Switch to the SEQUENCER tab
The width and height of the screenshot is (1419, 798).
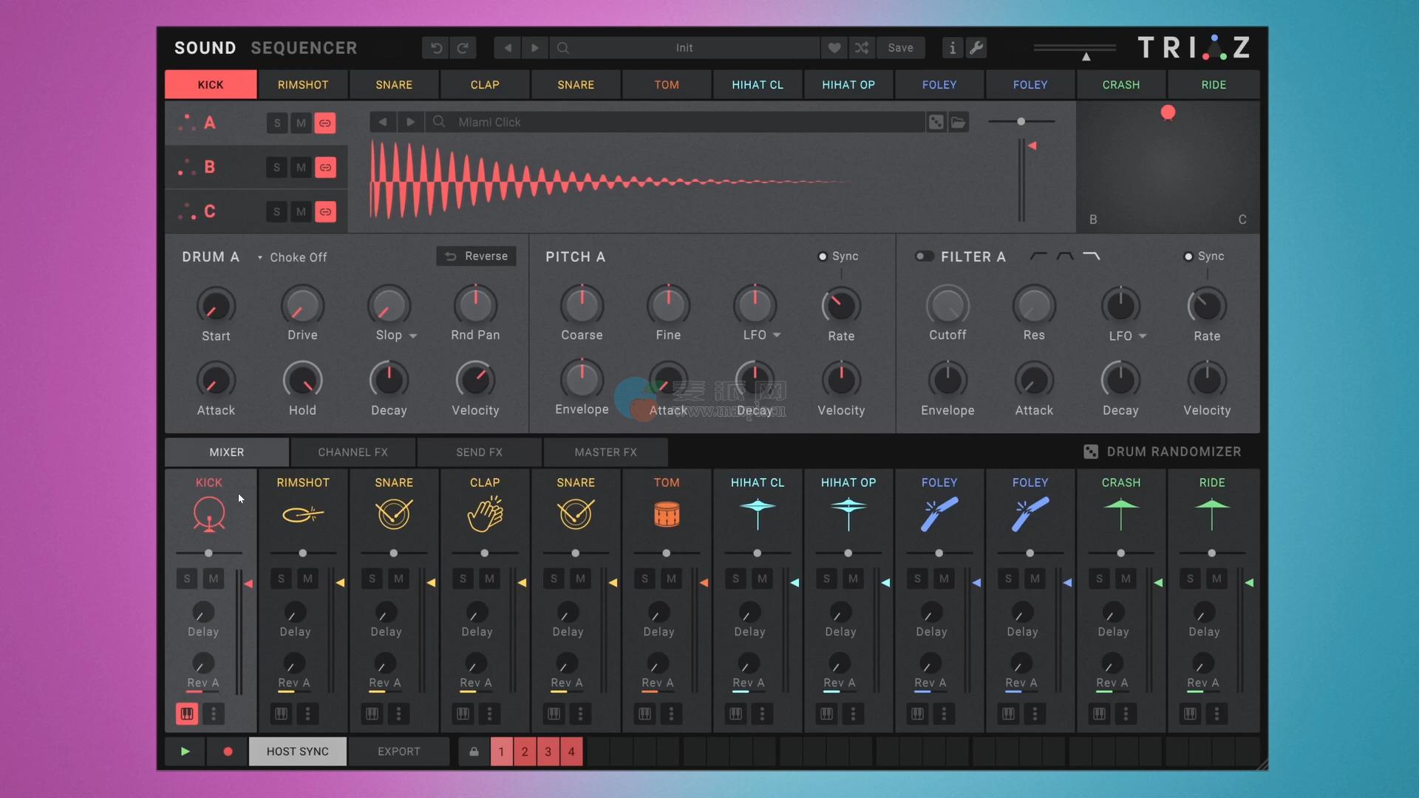(x=304, y=48)
